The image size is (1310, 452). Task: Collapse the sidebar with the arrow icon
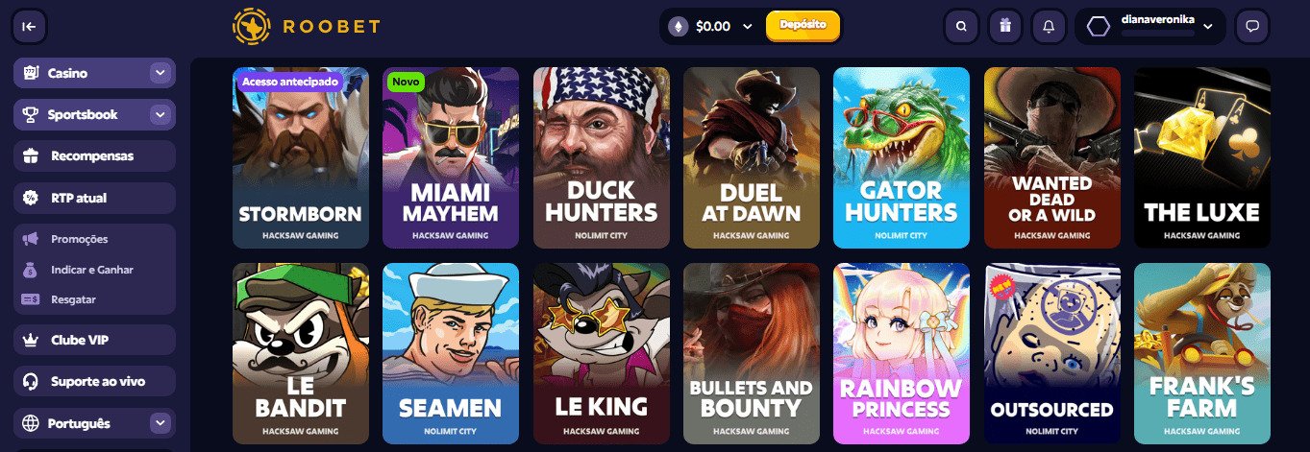(29, 27)
